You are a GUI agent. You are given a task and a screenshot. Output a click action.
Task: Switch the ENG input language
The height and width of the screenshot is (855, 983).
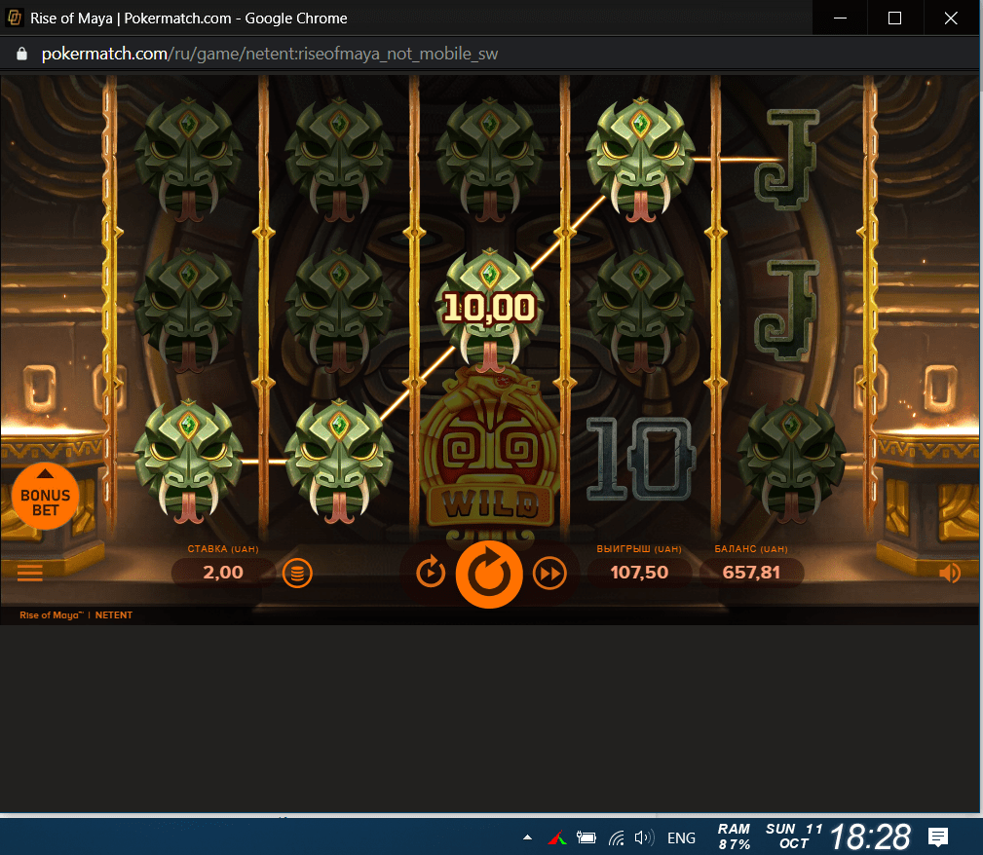(x=681, y=838)
